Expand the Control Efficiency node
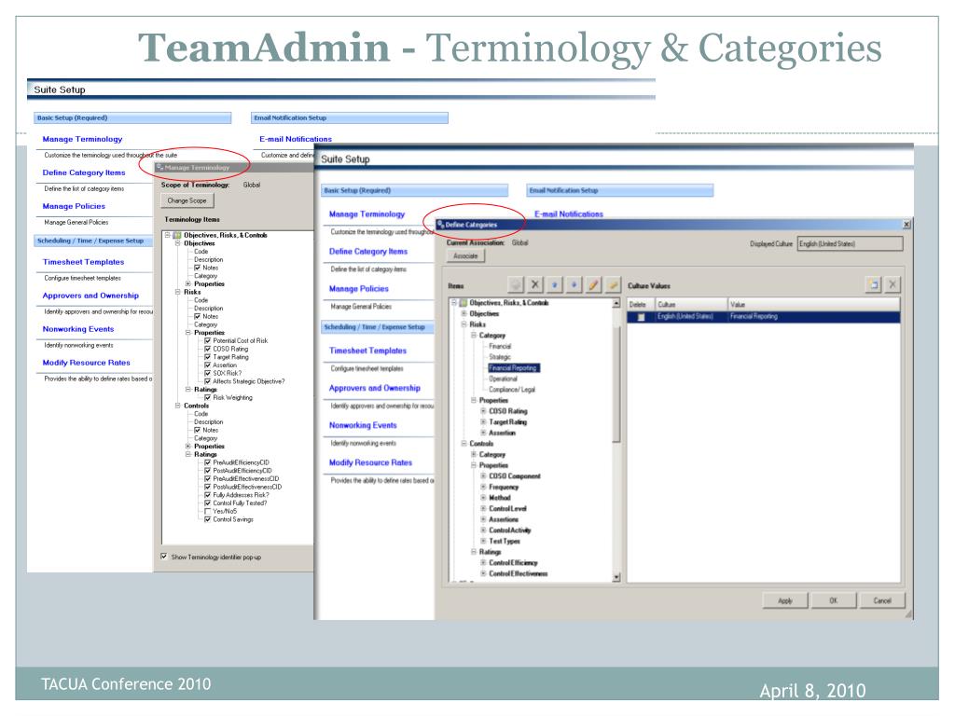955x716 pixels. [483, 562]
